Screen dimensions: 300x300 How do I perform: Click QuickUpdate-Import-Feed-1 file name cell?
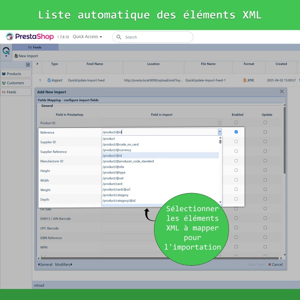[x=205, y=80]
